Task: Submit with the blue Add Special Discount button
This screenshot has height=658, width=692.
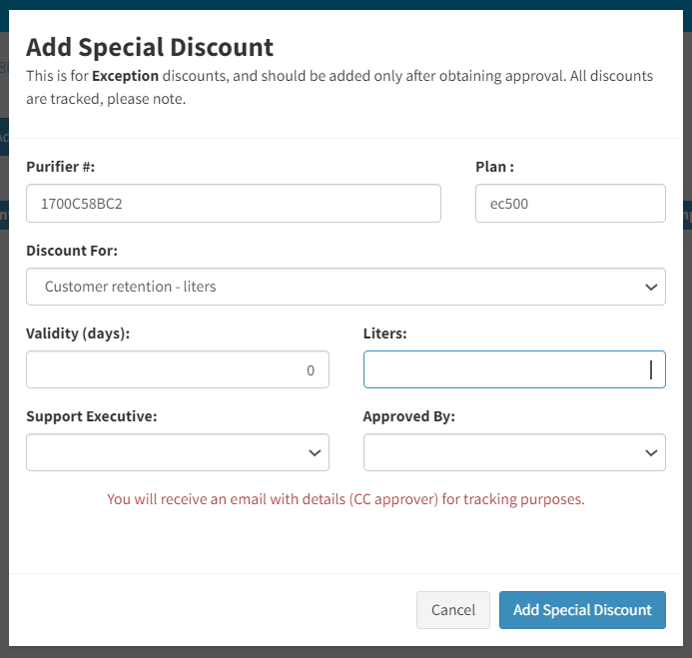Action: click(x=582, y=610)
